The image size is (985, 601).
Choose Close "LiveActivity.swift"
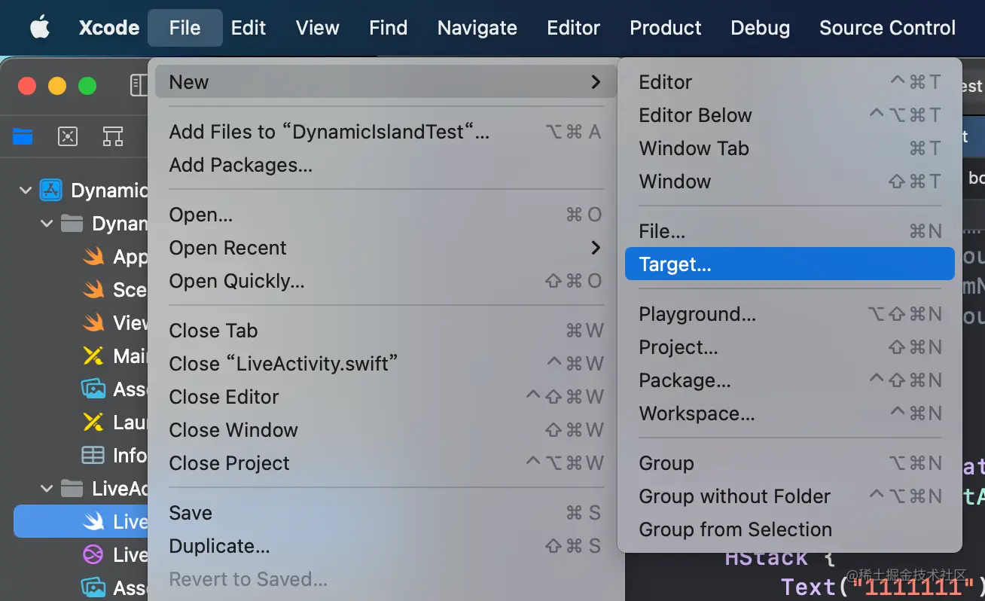(386, 364)
